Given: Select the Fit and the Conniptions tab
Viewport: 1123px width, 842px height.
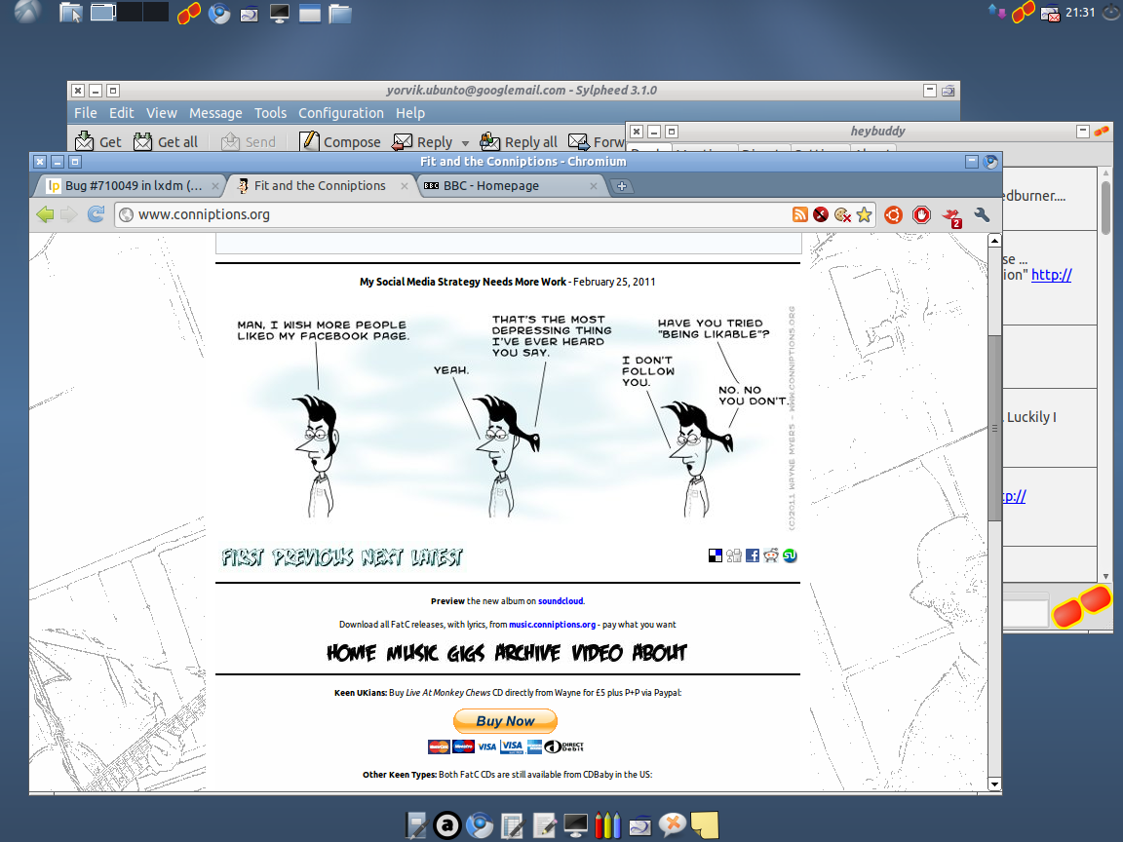Looking at the screenshot, I should [321, 186].
